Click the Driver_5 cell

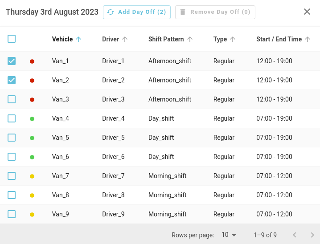point(113,138)
